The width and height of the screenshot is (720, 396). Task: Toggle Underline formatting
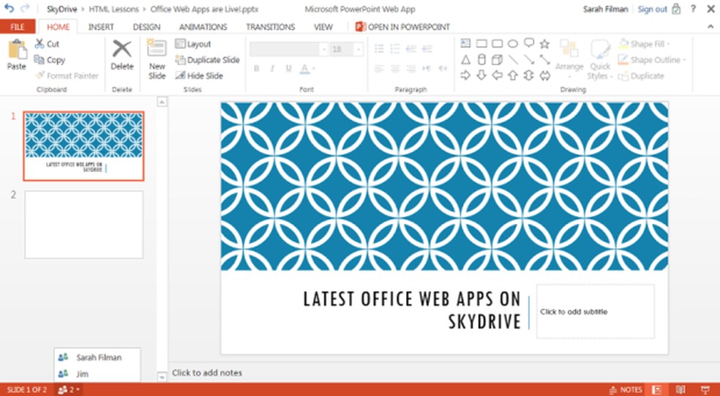point(288,69)
